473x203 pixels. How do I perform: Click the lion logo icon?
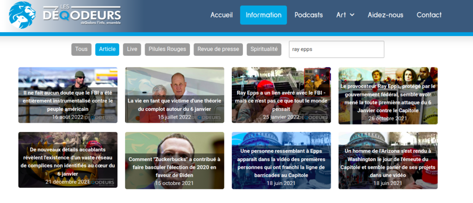22,15
